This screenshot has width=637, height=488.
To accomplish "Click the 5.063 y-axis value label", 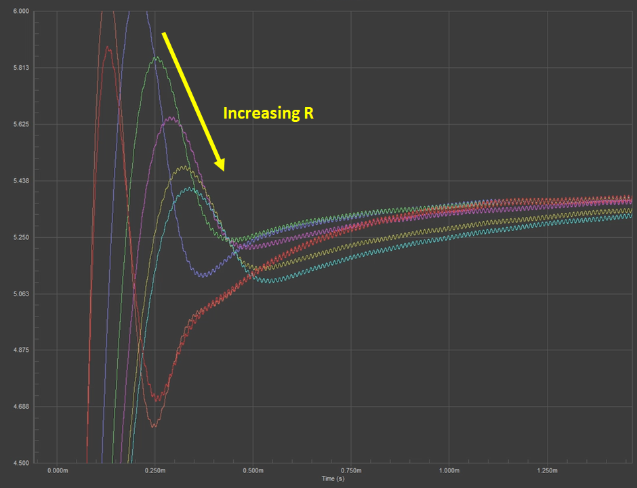I will coord(21,293).
